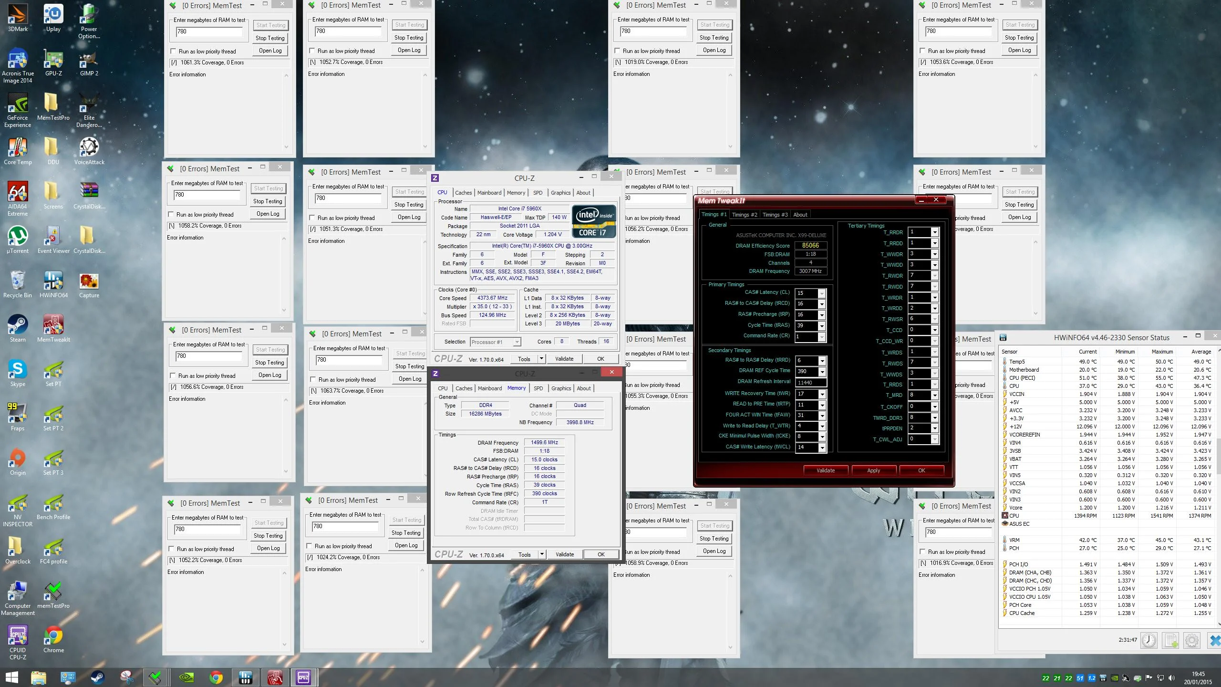Enable low priority thread in the 1024.2% coverage MemTest

point(309,546)
